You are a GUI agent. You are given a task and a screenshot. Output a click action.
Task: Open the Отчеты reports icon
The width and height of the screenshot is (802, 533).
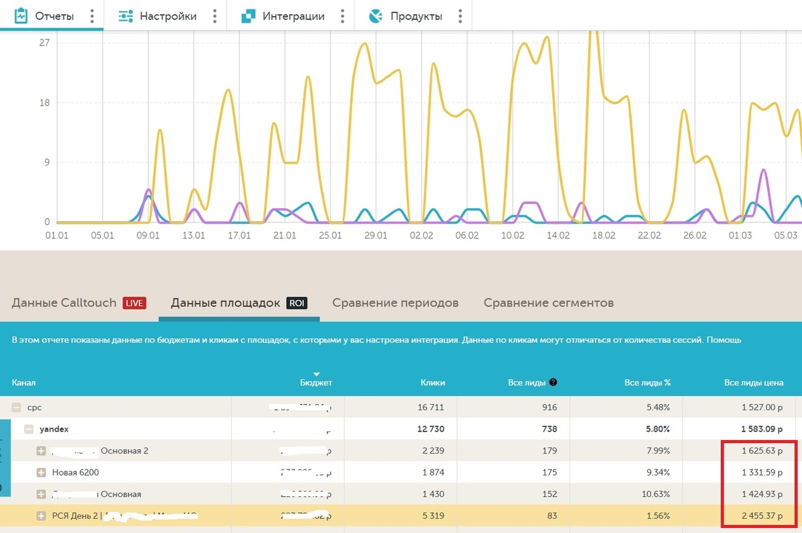point(21,15)
